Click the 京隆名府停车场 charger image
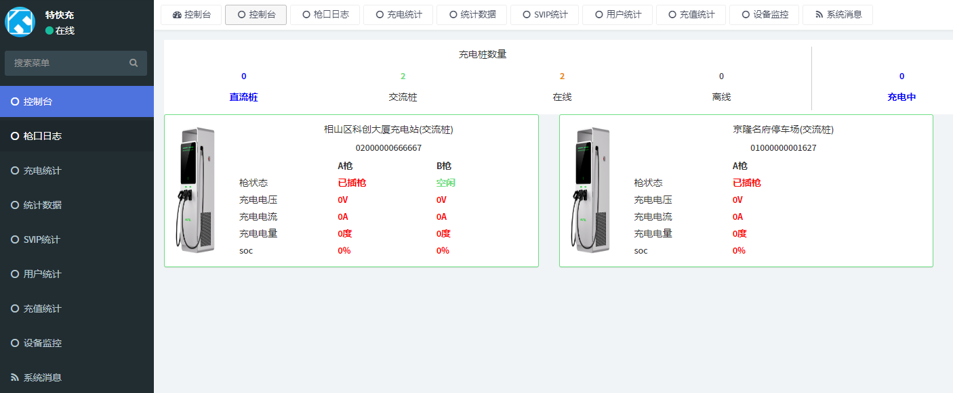Image resolution: width=953 pixels, height=393 pixels. 592,191
